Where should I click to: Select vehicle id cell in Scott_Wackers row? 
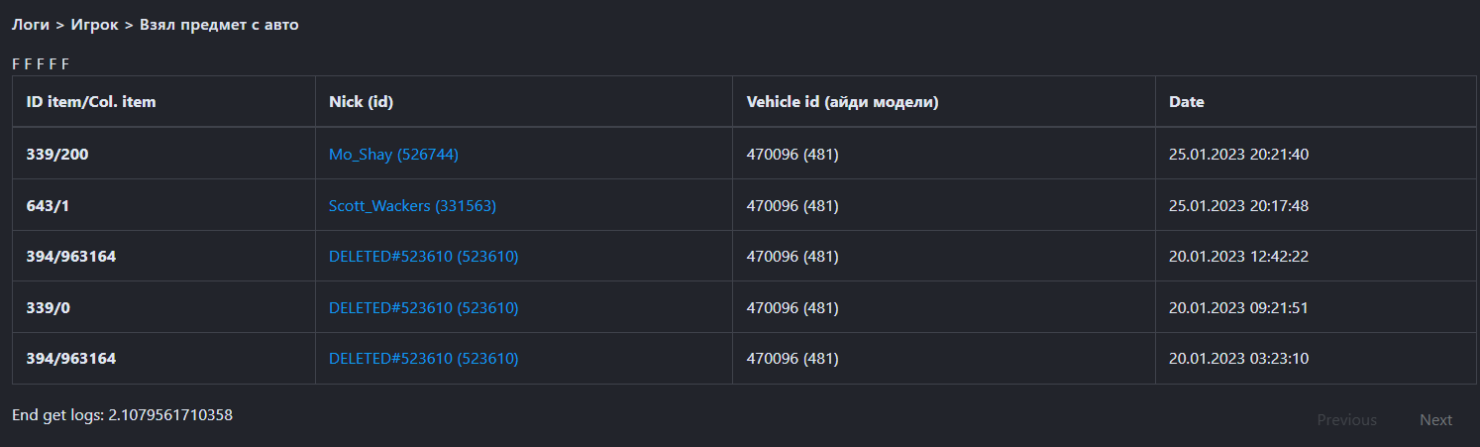coord(793,206)
